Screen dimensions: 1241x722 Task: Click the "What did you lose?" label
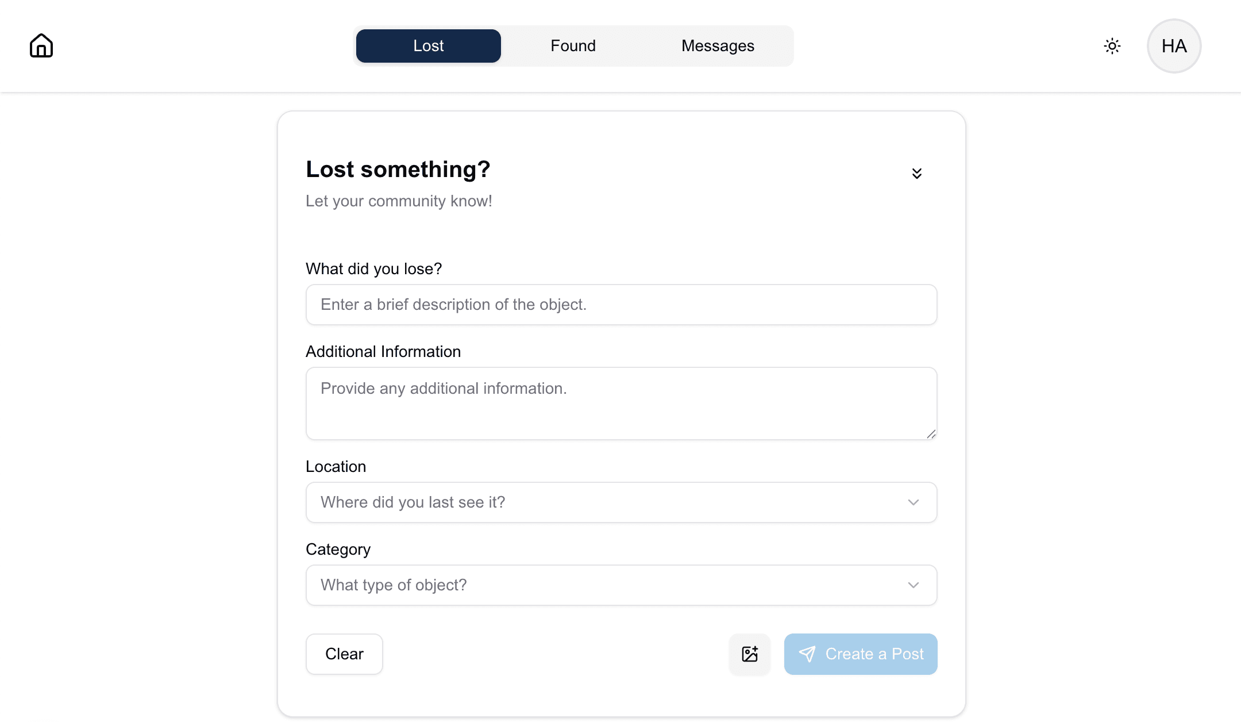coord(373,269)
